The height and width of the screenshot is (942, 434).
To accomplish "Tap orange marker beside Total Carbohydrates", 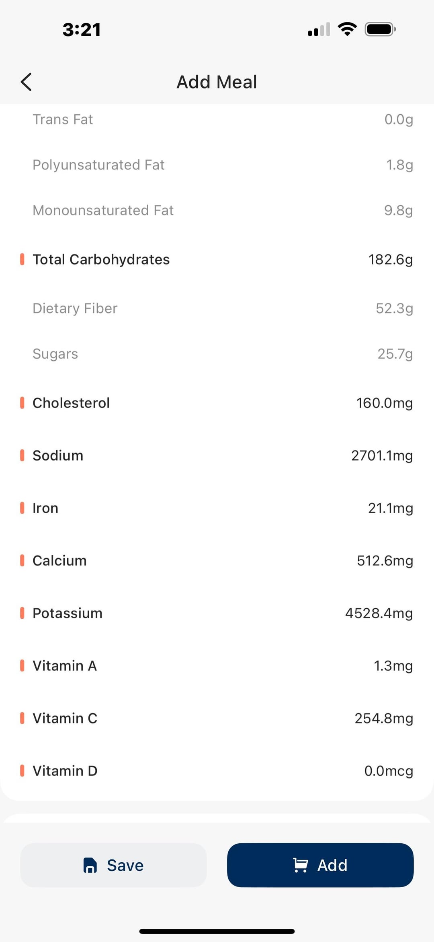I will [x=22, y=259].
